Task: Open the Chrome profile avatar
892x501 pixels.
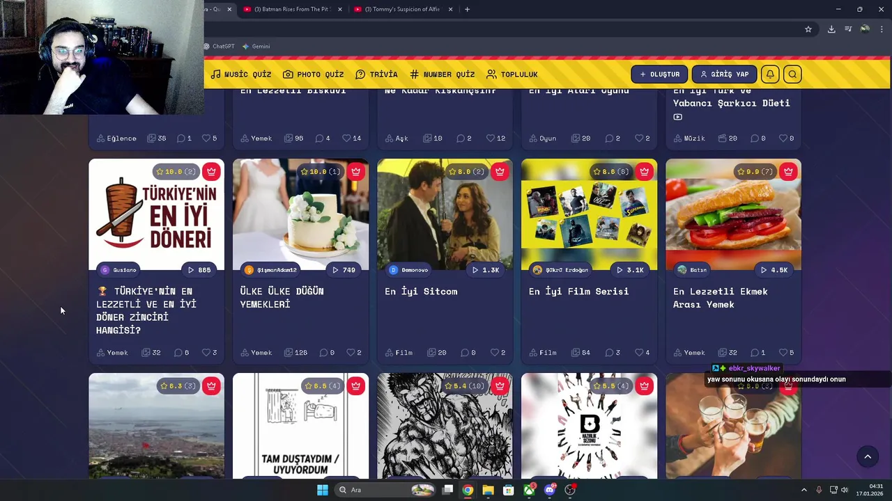Action: (x=865, y=29)
